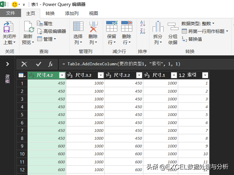Viewport: 234px width, 175px height.
Task: Click 选择列 dropdown arrow label
Action: point(81,43)
